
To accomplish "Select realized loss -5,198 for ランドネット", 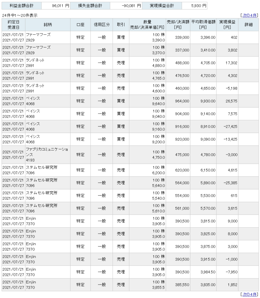I will point(227,88).
